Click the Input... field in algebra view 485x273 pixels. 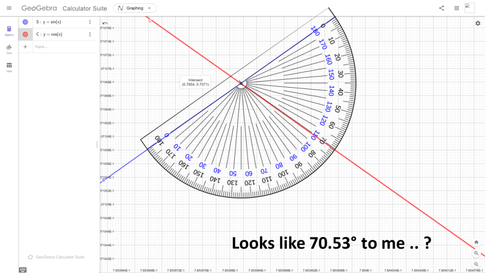click(x=62, y=46)
